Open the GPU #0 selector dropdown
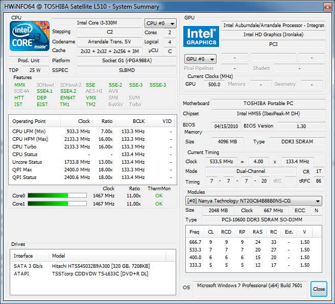Viewport: 335px width, 304px height. (x=200, y=59)
